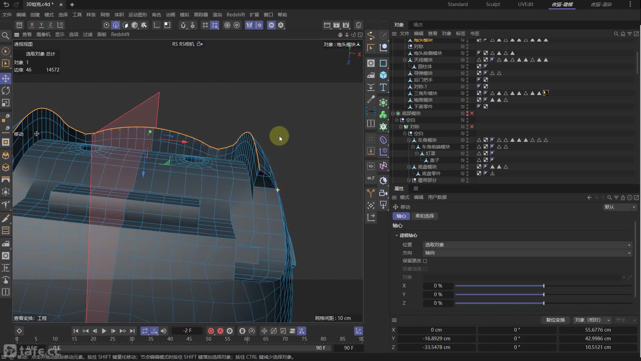Screen dimensions: 641x361
Task: Open the 标签 menu in object manager
Action: 460,33
